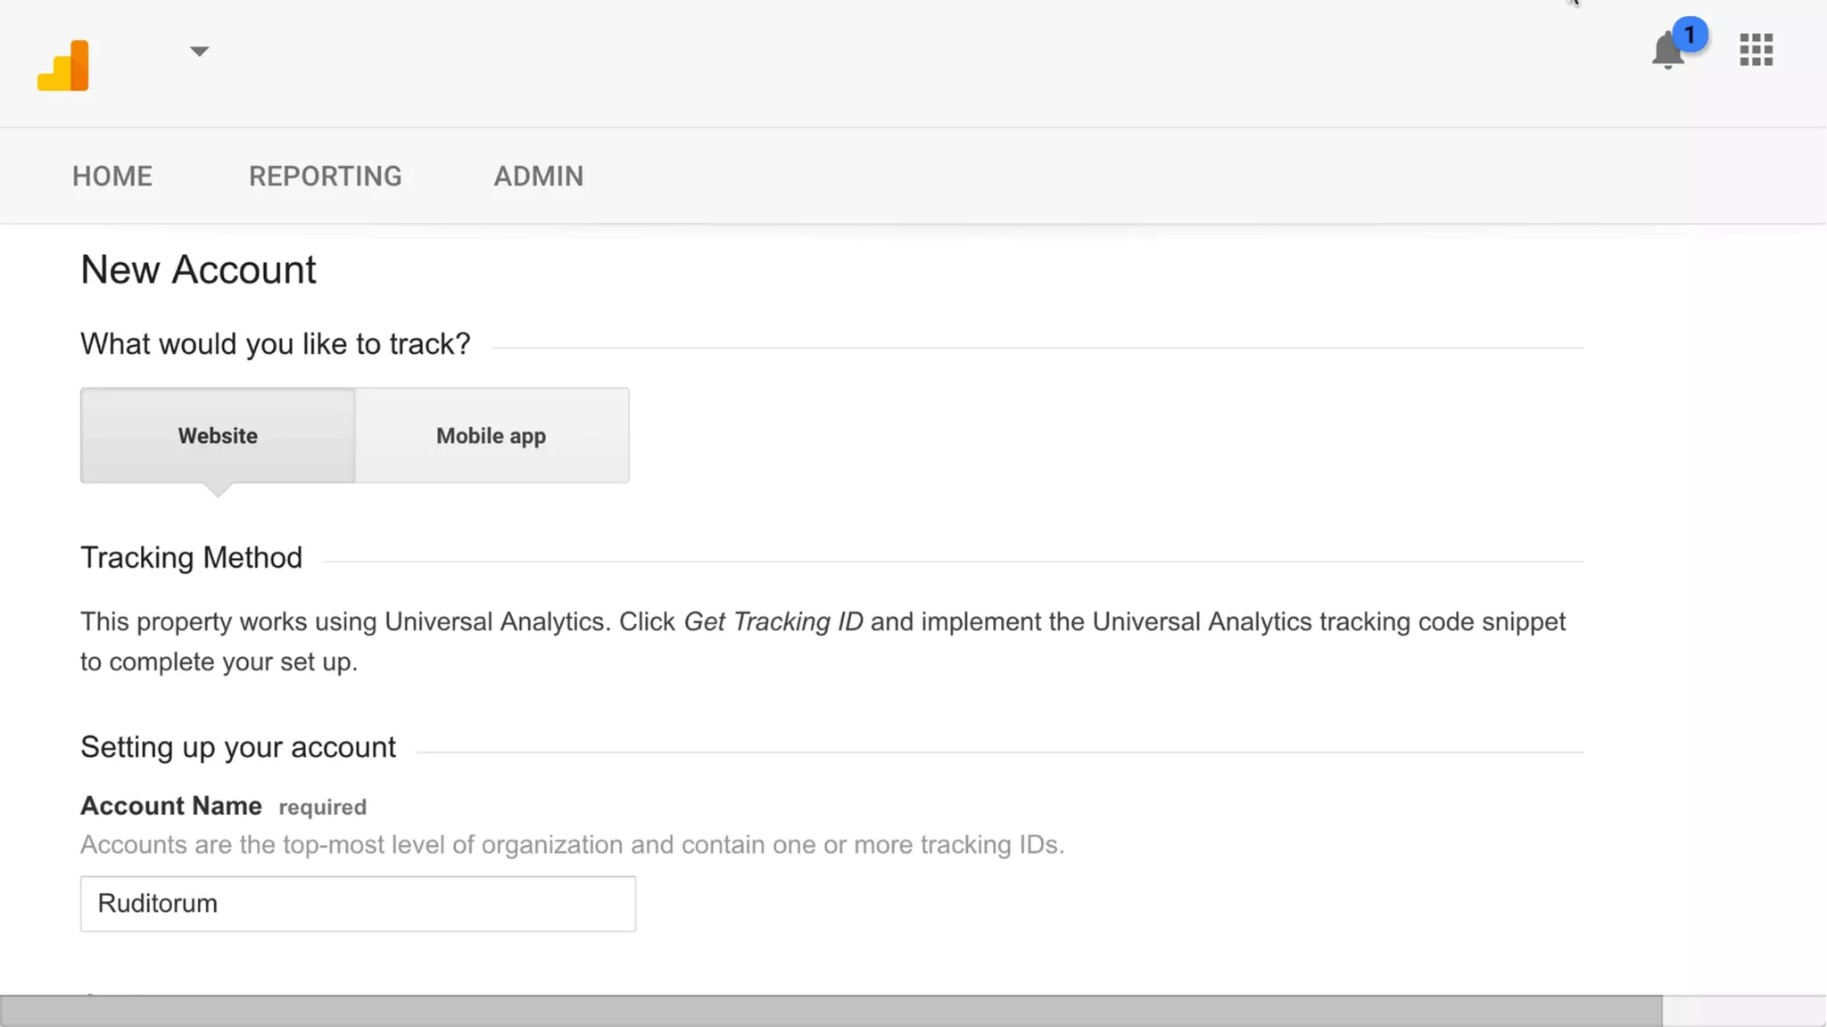Click the empty scrollbar track at right
1827x1027 pixels.
click(x=1743, y=1012)
